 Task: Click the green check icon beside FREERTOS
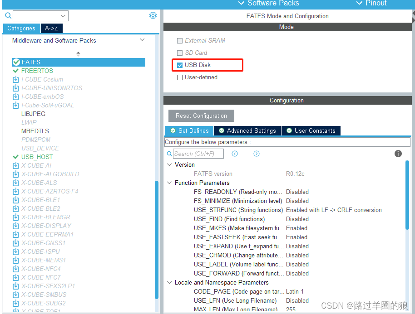tap(16, 71)
